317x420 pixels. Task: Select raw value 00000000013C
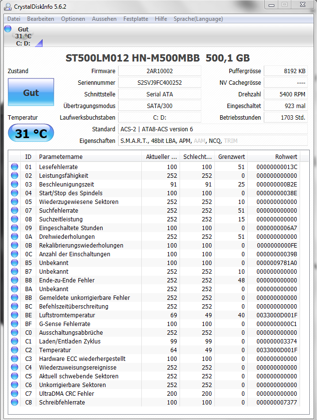pyautogui.click(x=277, y=167)
